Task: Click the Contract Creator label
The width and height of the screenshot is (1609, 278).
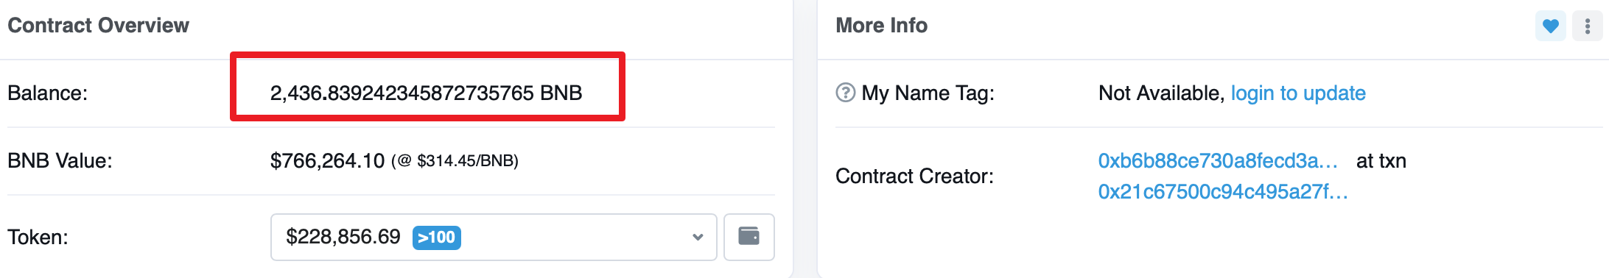Action: click(914, 177)
